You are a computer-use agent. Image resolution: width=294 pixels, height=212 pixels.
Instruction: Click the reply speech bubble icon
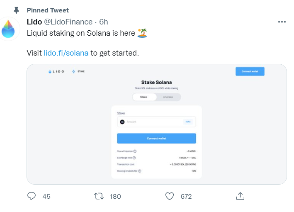(32, 196)
